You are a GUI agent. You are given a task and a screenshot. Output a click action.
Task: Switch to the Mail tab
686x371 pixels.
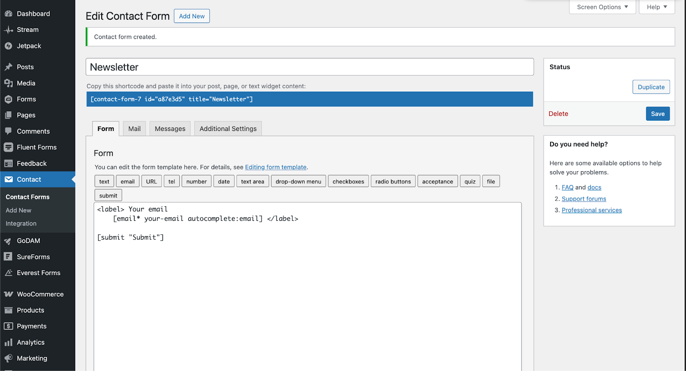[134, 129]
